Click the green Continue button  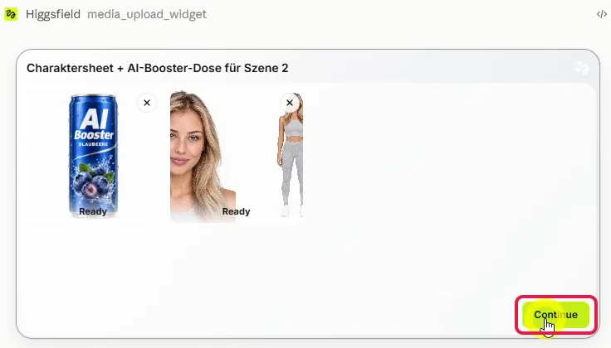point(555,315)
